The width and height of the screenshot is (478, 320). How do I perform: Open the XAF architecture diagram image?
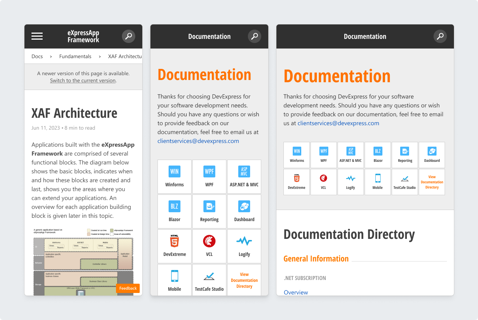pyautogui.click(x=83, y=262)
